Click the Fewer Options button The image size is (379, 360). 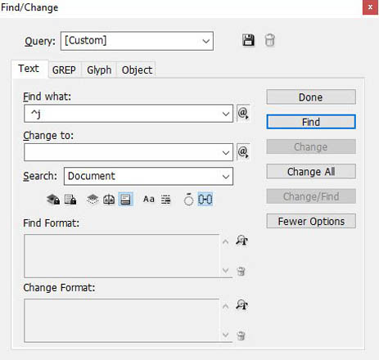(x=311, y=221)
